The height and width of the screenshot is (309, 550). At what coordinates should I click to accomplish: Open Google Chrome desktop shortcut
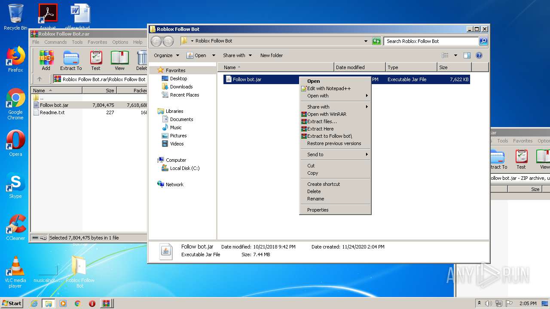click(x=15, y=104)
